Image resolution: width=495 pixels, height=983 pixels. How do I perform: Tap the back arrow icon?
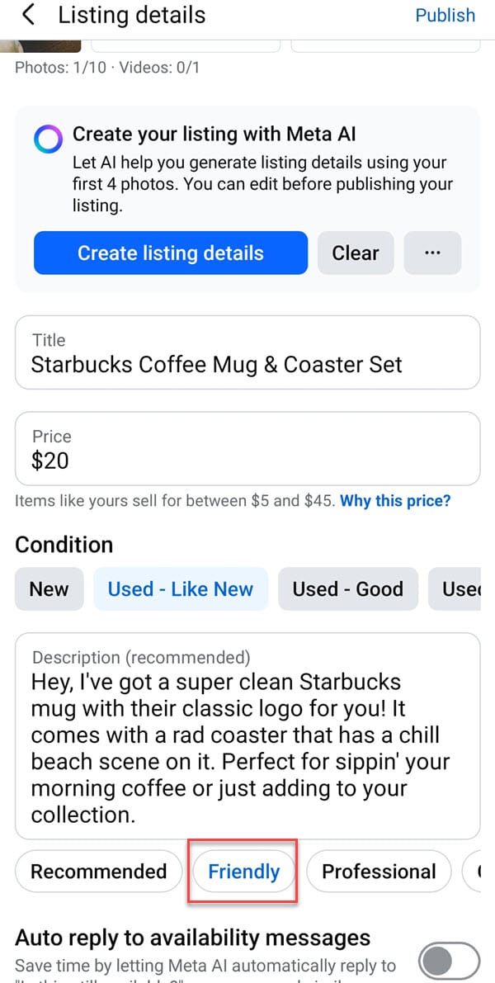[30, 15]
